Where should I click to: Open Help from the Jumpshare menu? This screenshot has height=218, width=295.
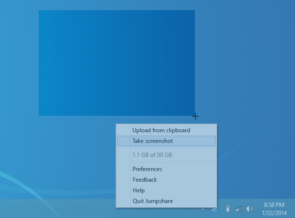coord(138,190)
